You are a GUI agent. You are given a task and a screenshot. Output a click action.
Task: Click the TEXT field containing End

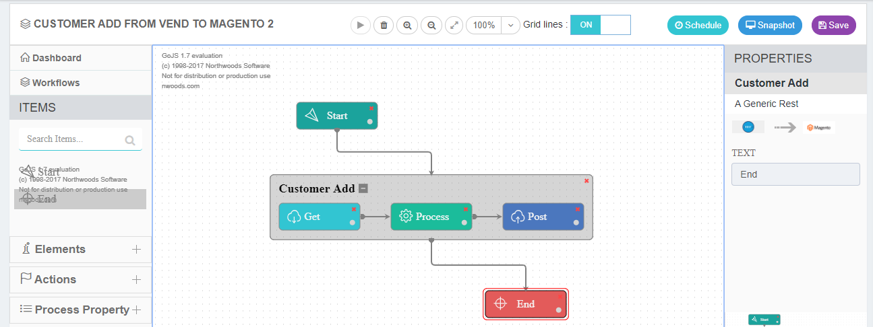tap(795, 174)
